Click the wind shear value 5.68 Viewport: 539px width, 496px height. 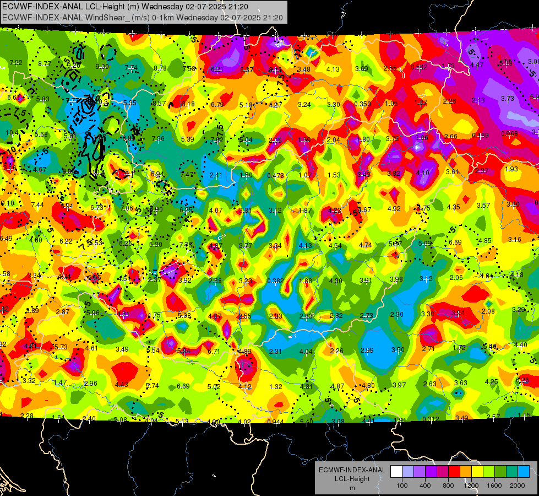tap(41, 134)
